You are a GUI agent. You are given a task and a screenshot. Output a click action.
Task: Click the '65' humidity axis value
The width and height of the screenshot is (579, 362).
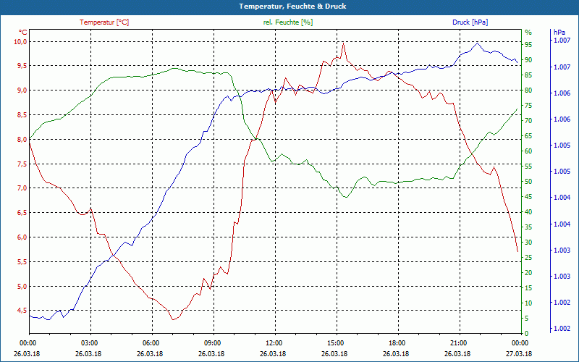point(528,136)
